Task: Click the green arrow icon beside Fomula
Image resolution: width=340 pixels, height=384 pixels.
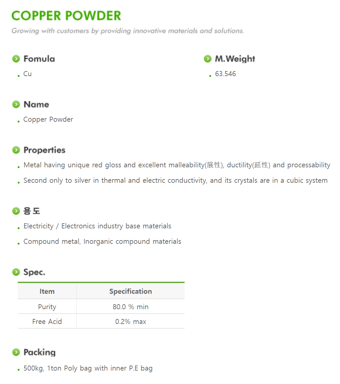Action: pyautogui.click(x=16, y=59)
